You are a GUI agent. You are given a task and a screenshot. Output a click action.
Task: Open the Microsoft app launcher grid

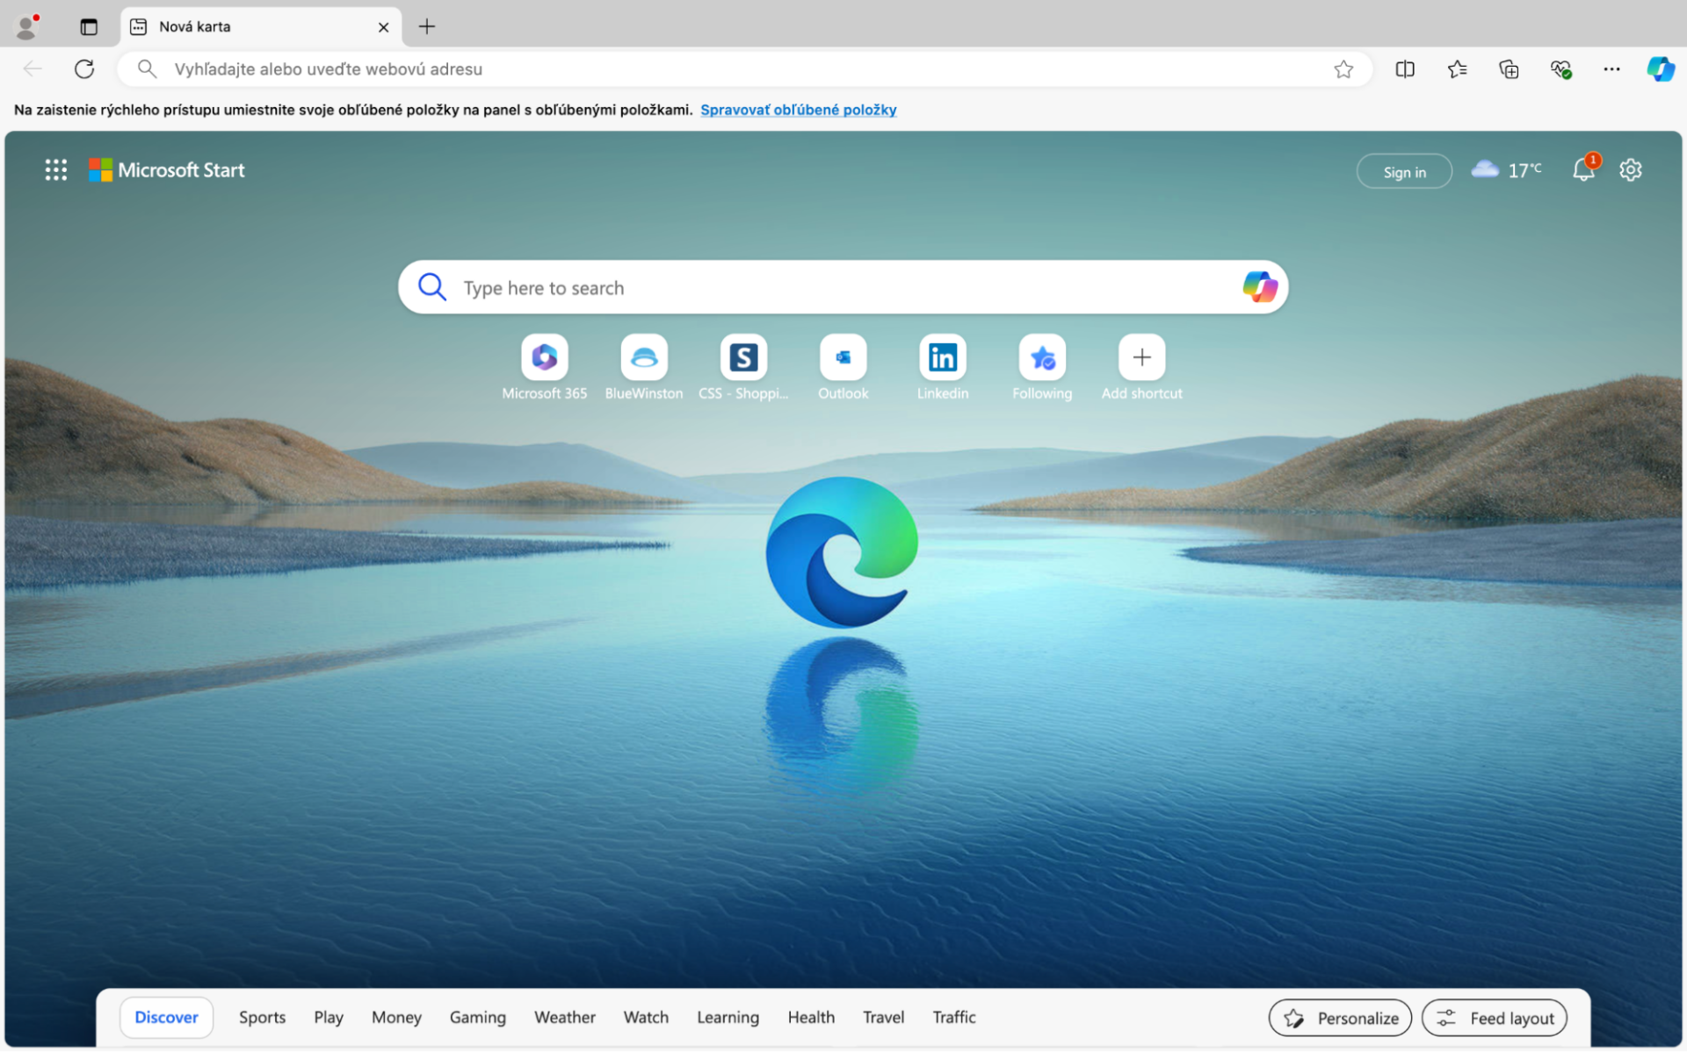(55, 169)
